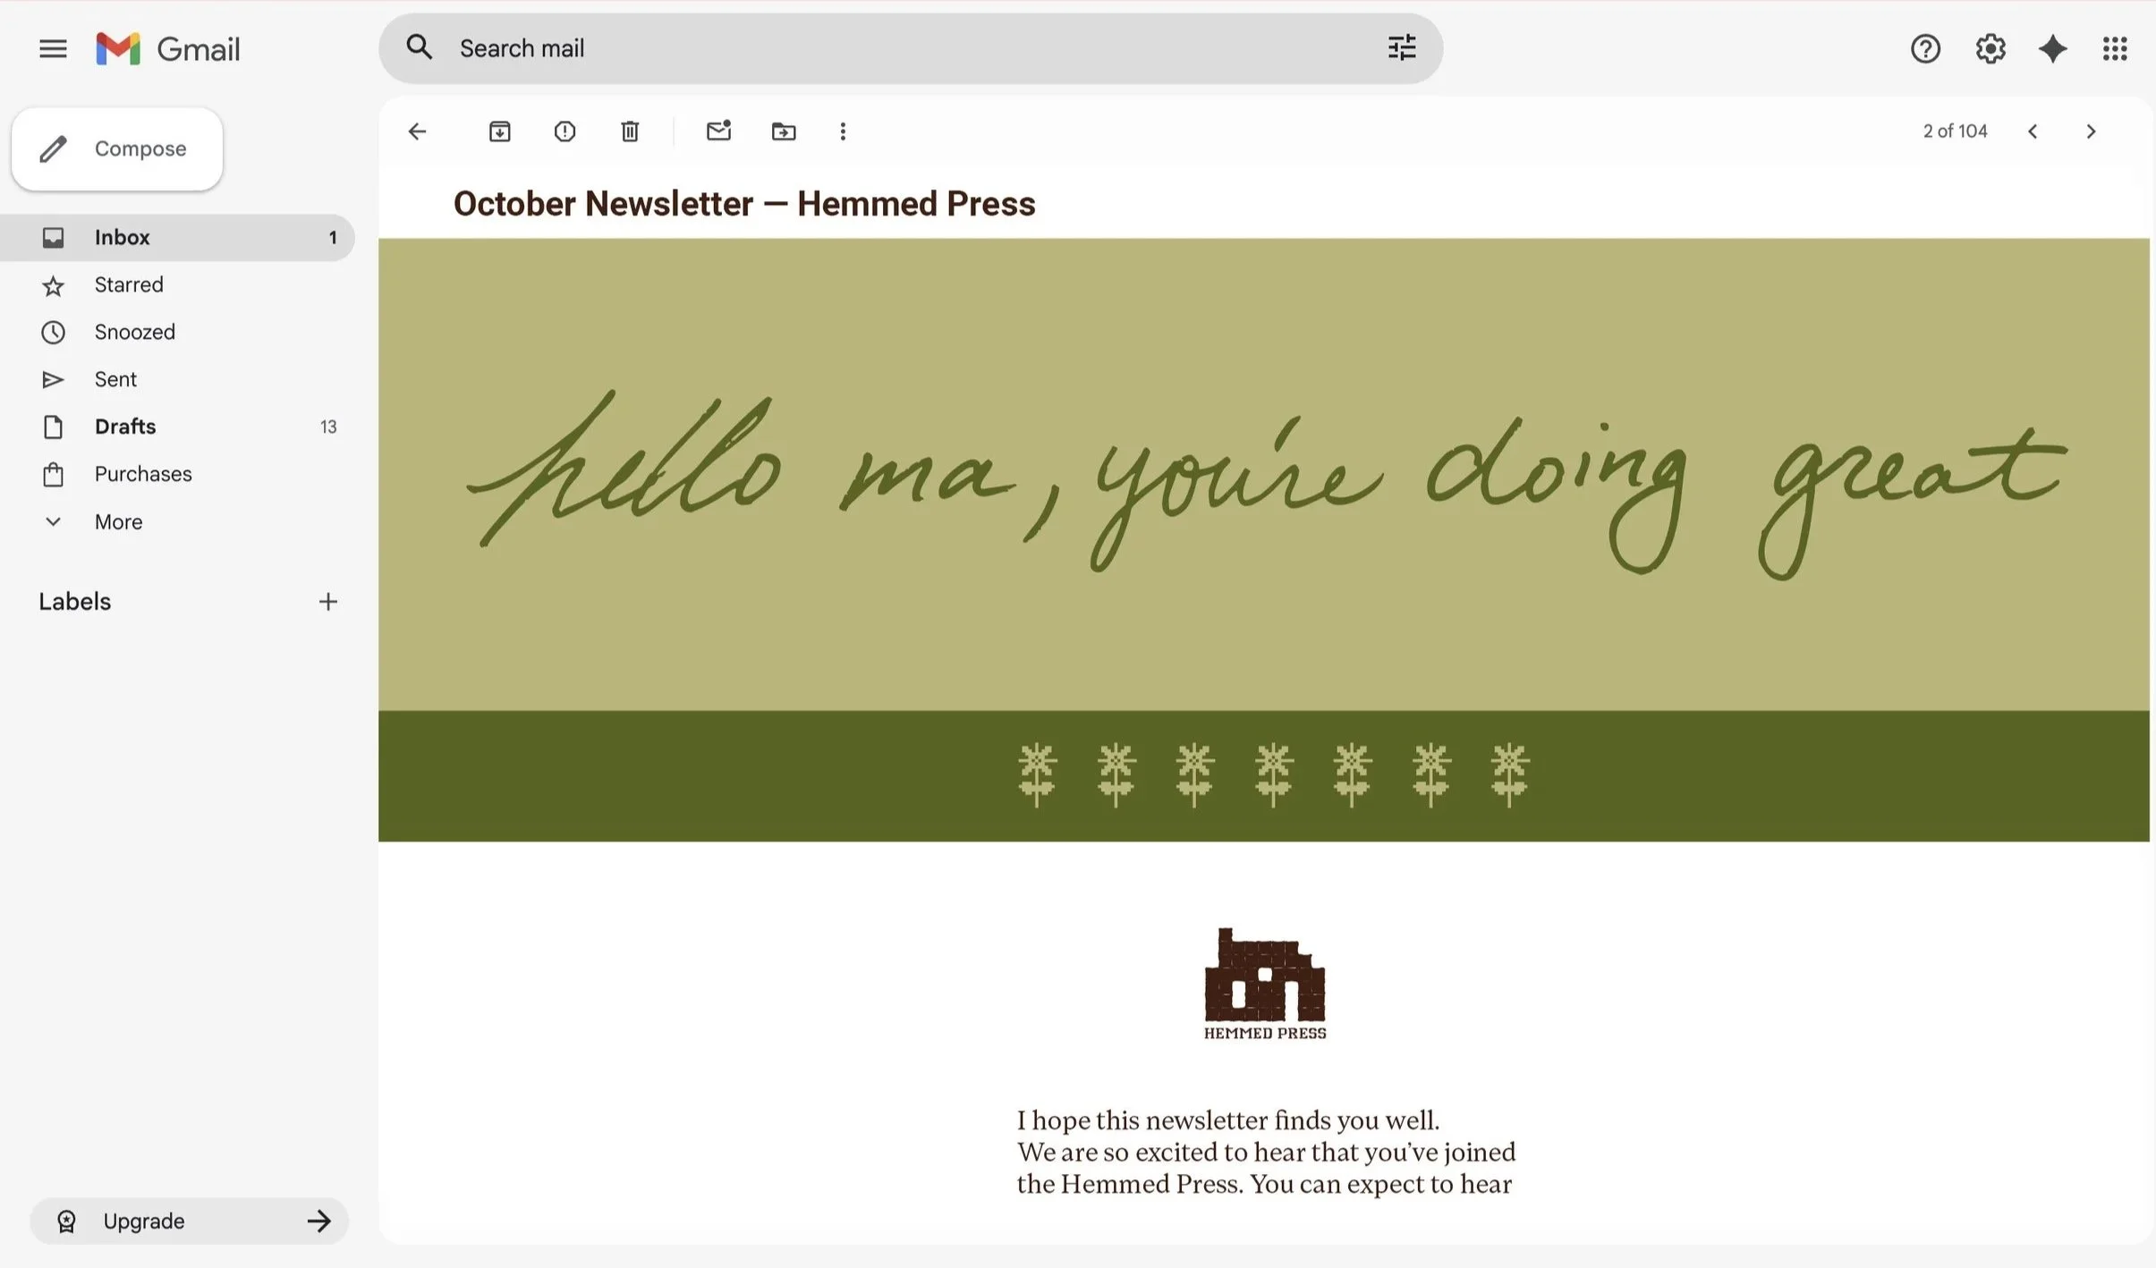The height and width of the screenshot is (1268, 2156).
Task: Click the Compose button
Action: click(x=117, y=148)
